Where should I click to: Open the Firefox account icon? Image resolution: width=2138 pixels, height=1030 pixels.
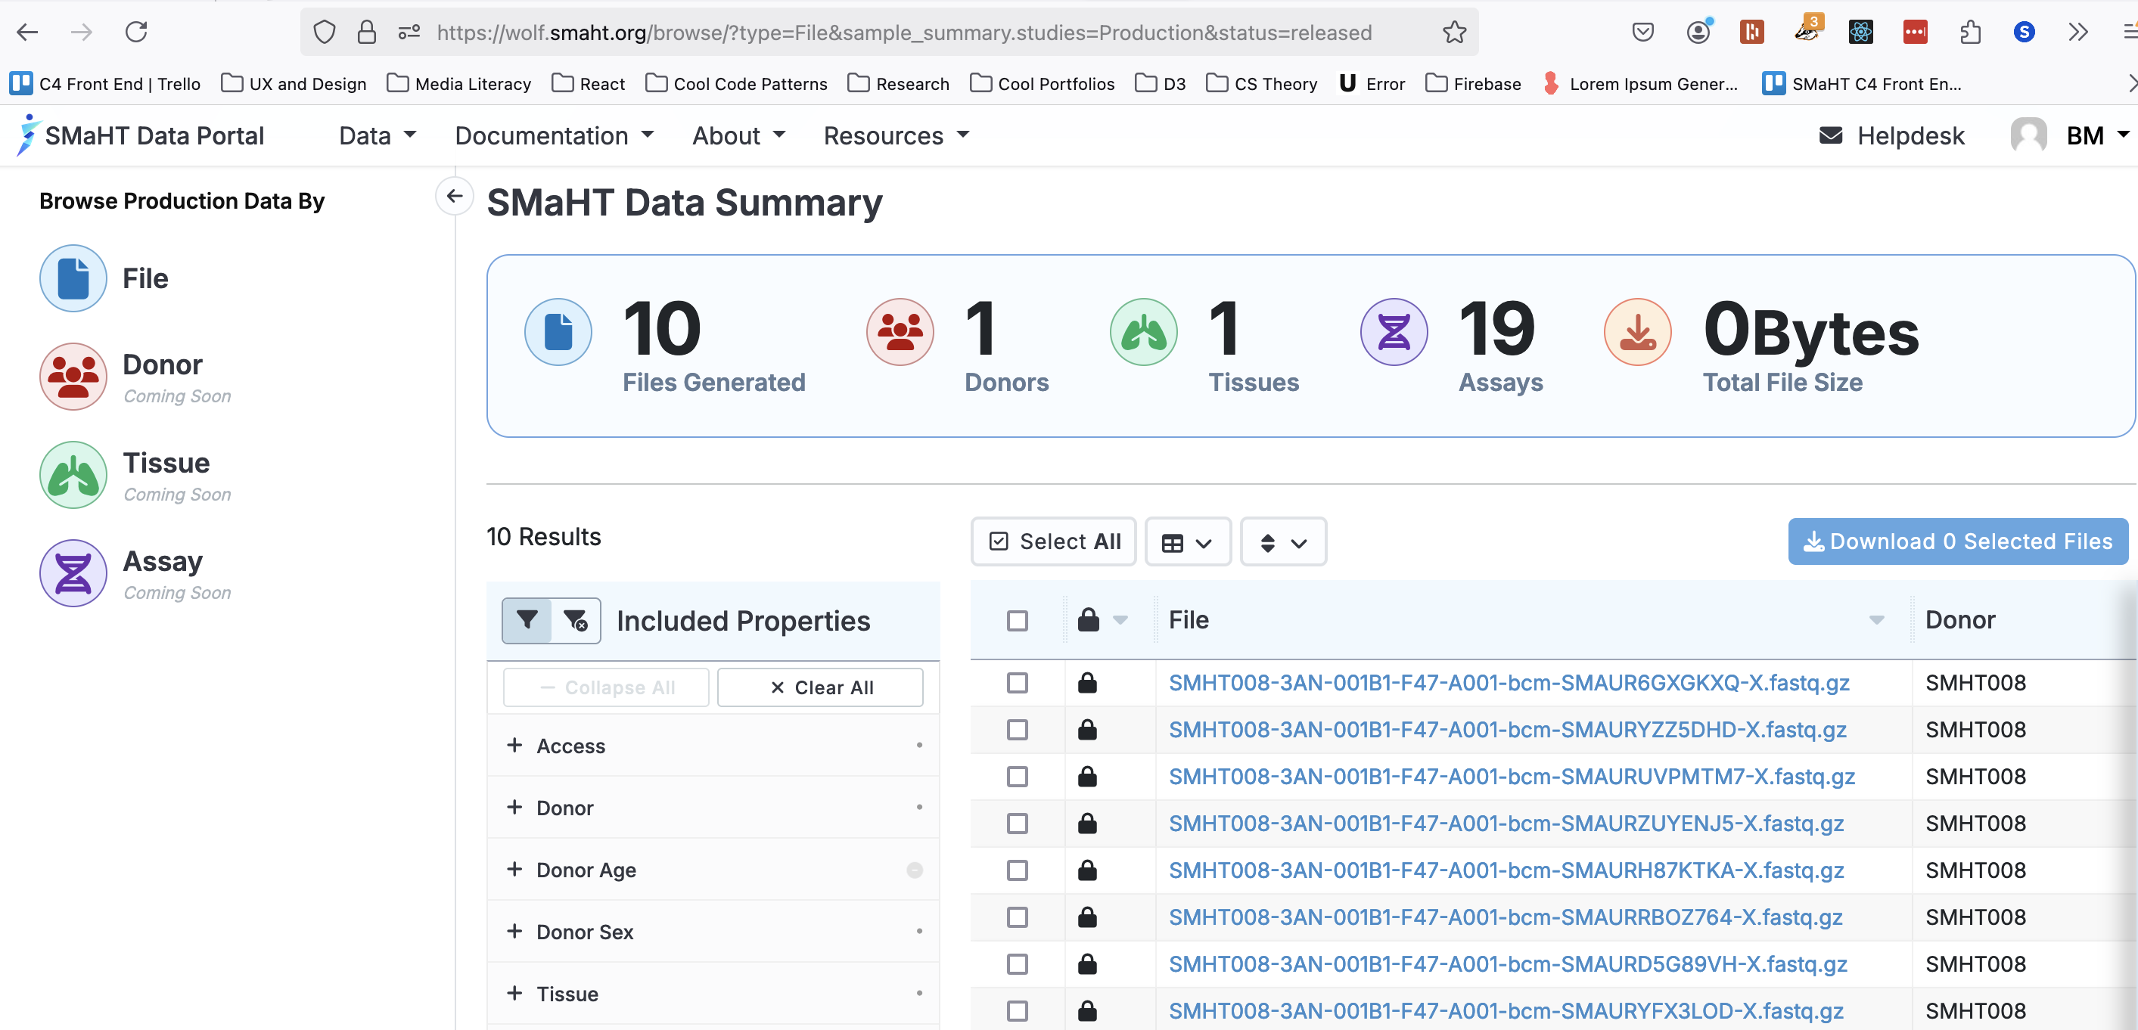click(x=1698, y=33)
